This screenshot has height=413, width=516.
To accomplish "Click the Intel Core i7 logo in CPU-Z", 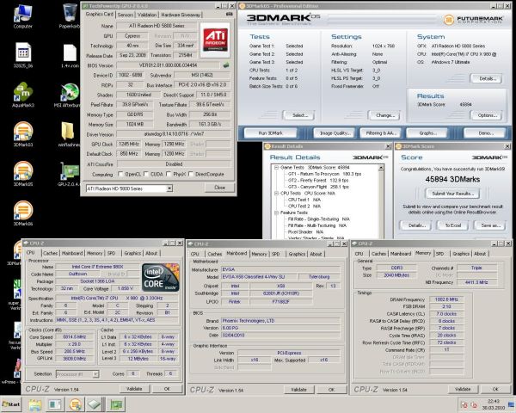I will (161, 277).
